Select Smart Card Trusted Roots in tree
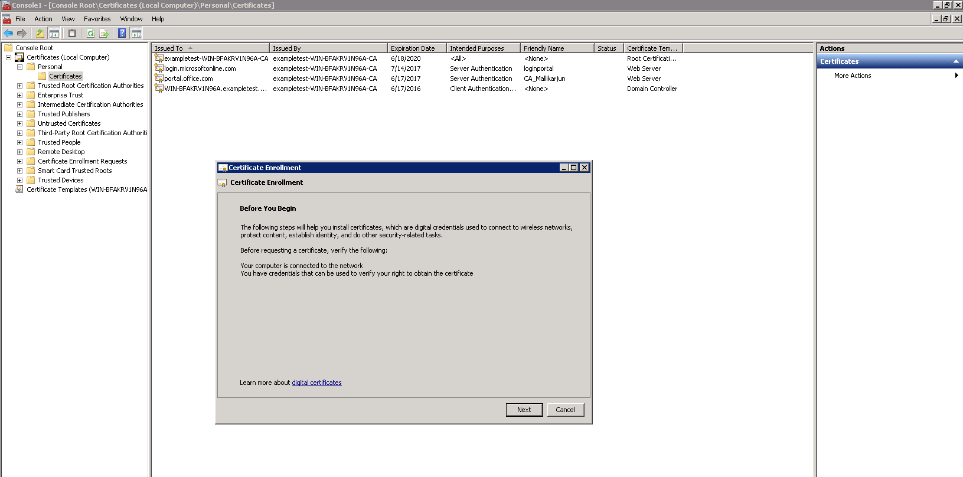Viewport: 963px width, 477px height. [75, 171]
